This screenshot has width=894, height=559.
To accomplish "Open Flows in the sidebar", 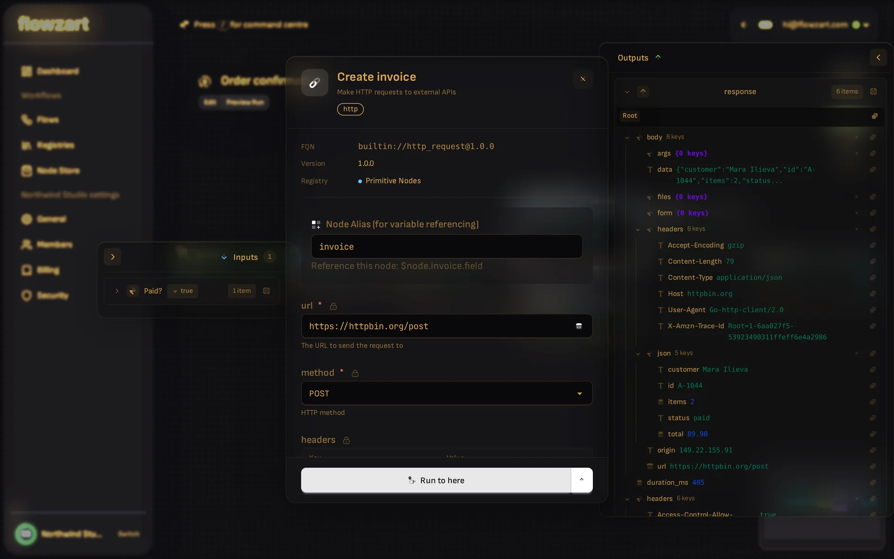I will tap(41, 120).
